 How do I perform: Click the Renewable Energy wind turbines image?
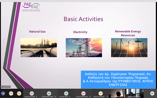129,47
